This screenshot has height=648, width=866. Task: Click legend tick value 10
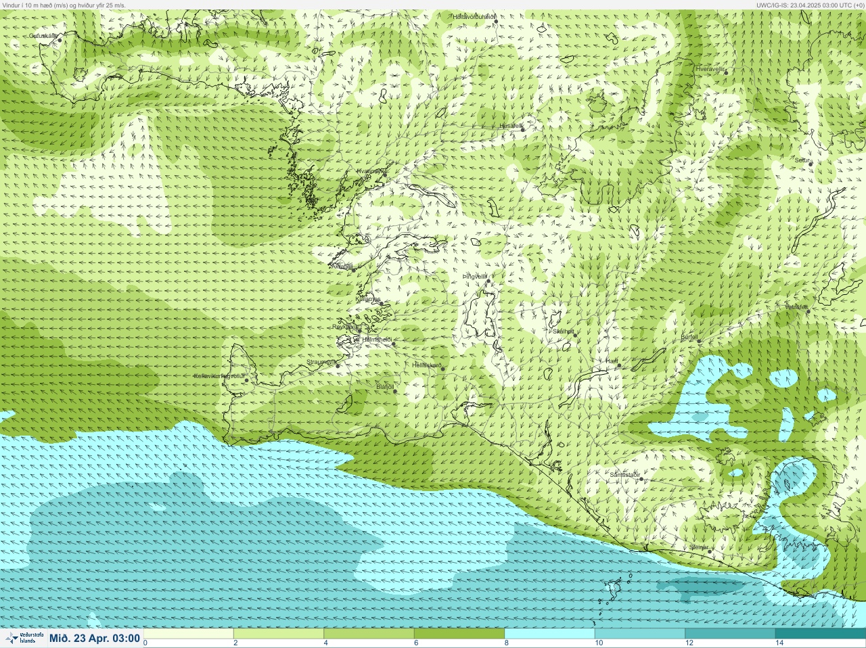599,643
